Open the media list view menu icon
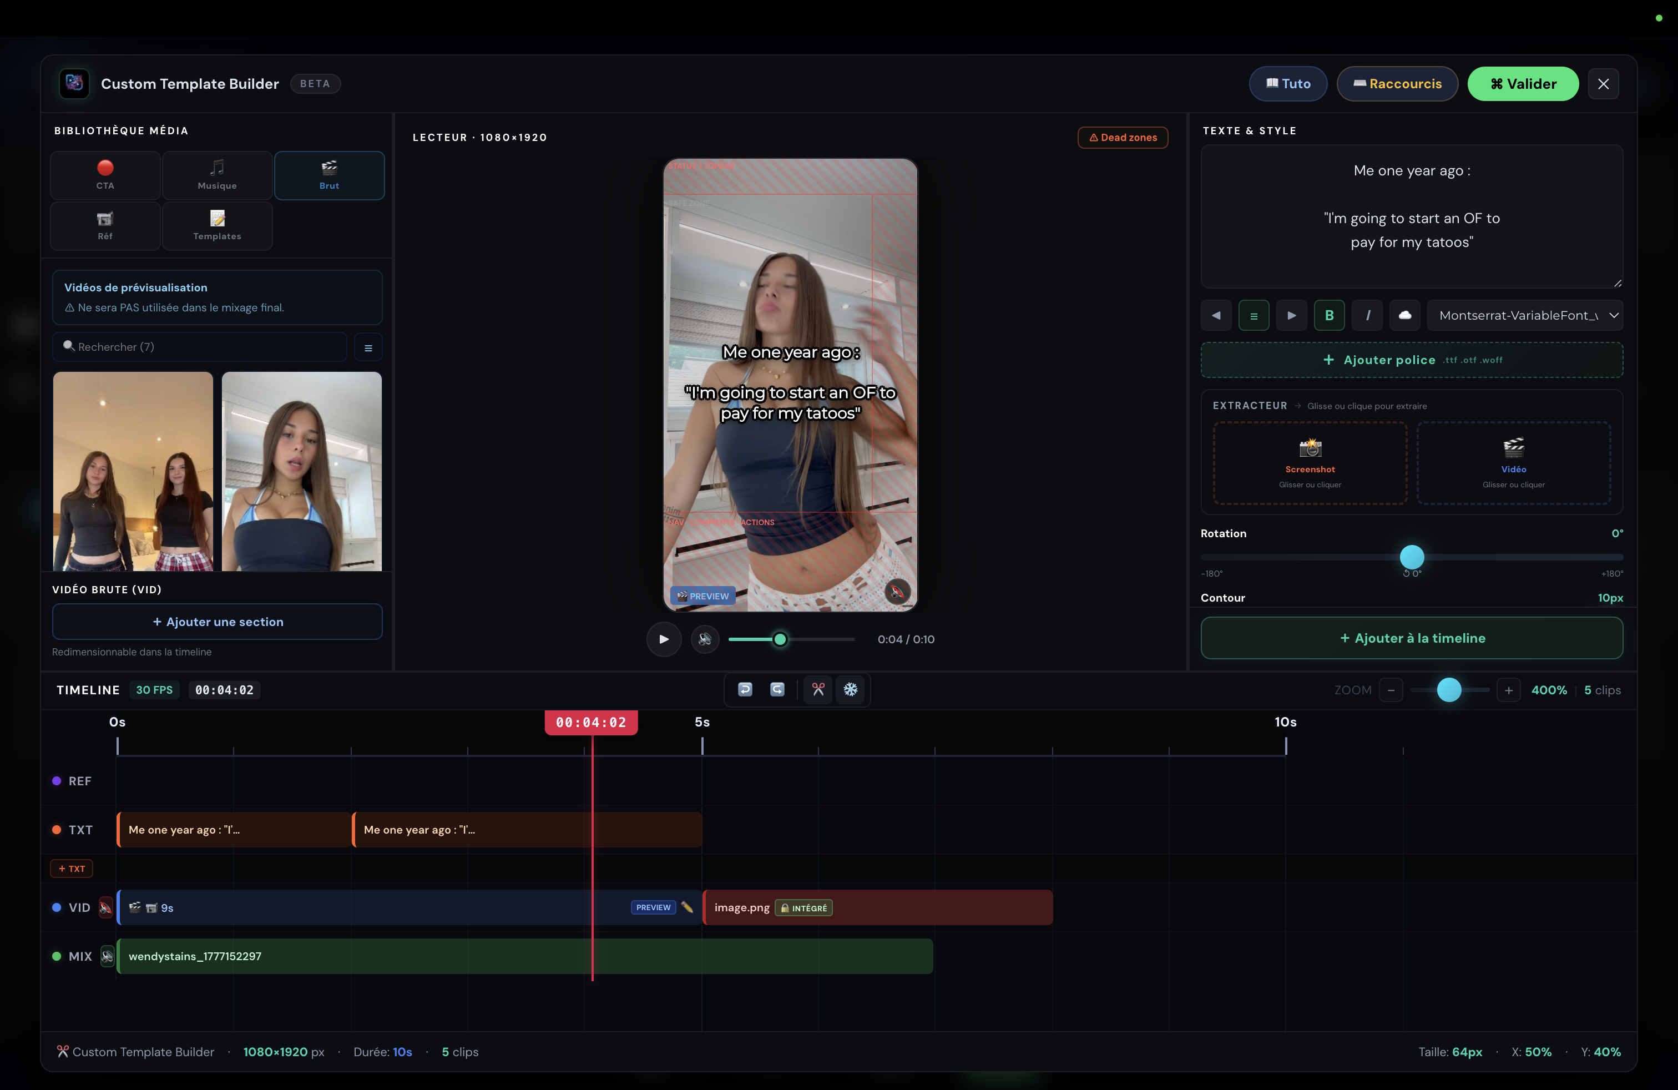 [368, 347]
